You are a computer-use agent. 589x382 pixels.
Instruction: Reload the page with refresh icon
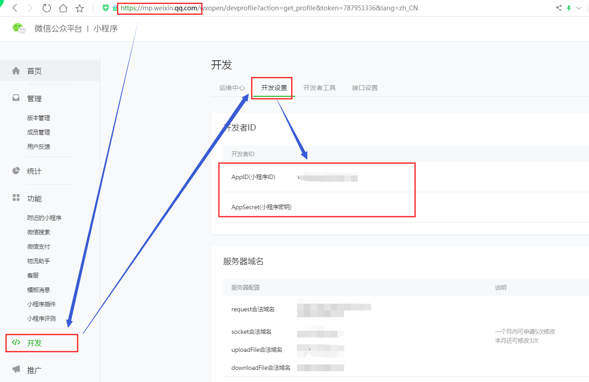(x=46, y=8)
